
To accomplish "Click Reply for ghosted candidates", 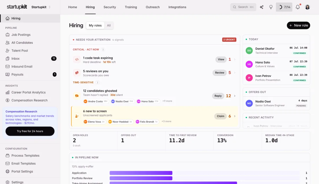I will [218, 96].
